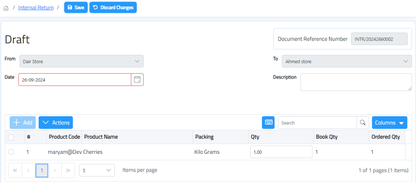Go to previous page arrow

click(x=28, y=170)
